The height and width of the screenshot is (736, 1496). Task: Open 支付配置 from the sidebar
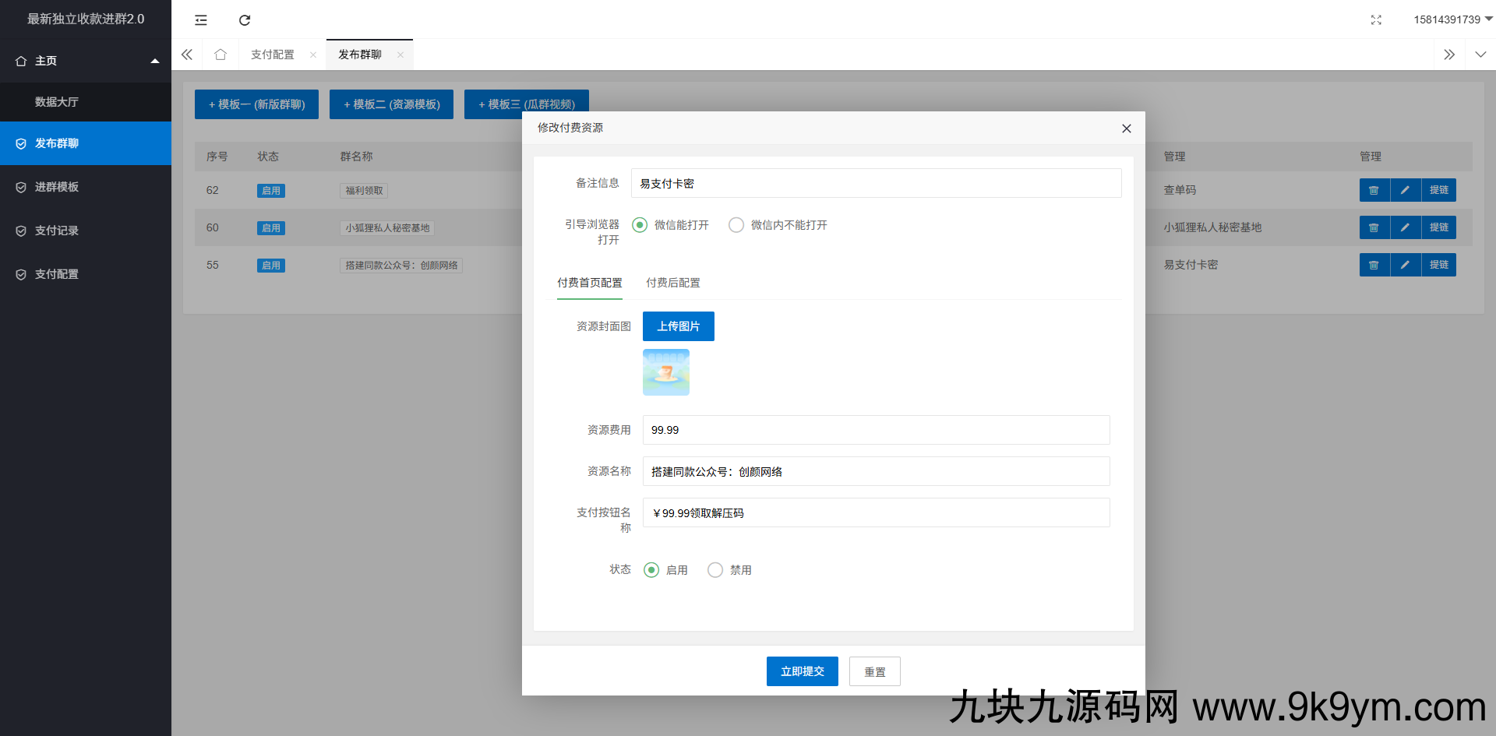(55, 273)
